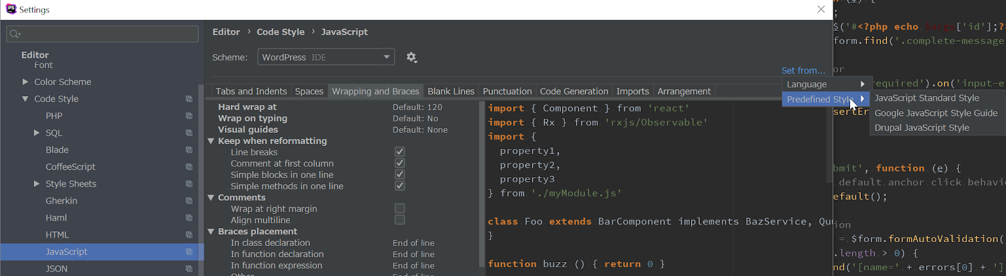Expand the Color Scheme tree node
The width and height of the screenshot is (1006, 276).
25,82
